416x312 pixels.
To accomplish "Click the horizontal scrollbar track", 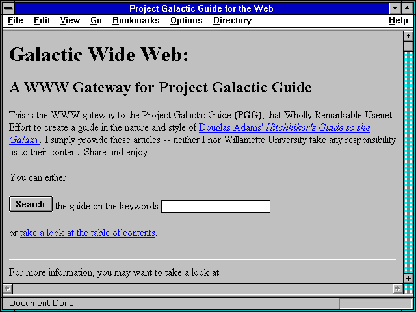I will 202,289.
